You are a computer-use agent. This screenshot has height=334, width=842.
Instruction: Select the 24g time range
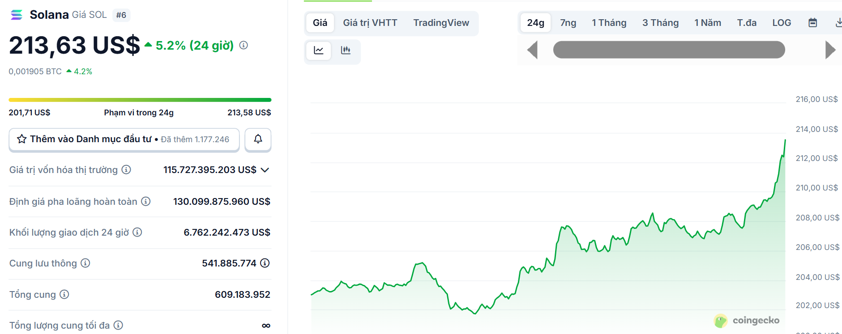click(535, 23)
